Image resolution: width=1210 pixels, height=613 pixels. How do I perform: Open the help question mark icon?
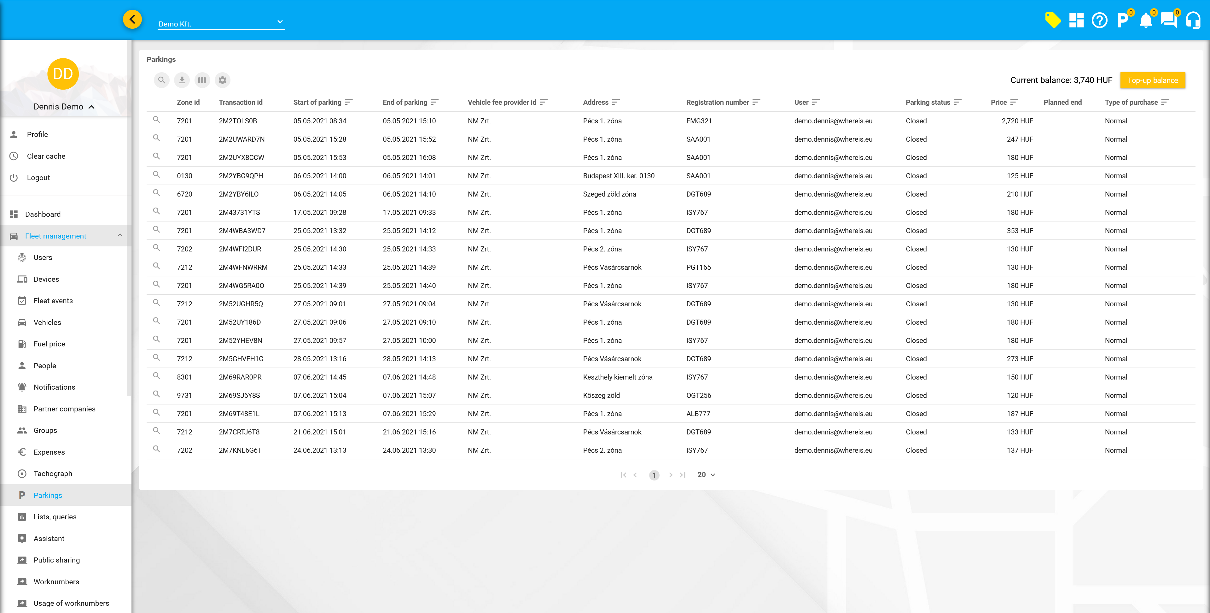[1100, 20]
